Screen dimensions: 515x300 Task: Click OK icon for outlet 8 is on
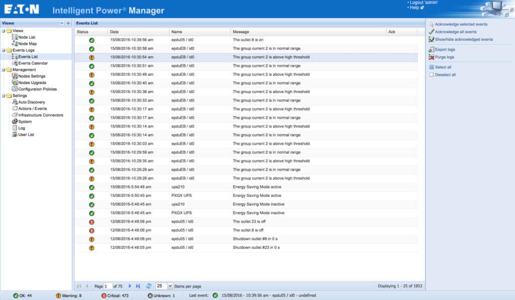(92, 40)
